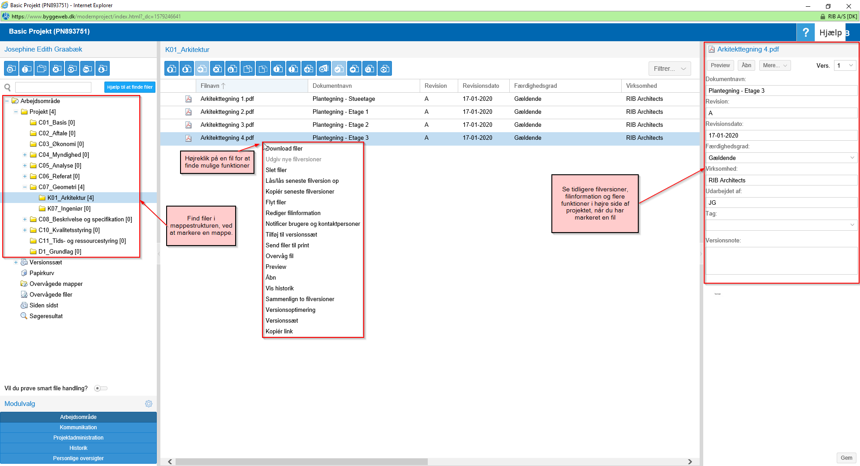Click the watch file eye icon
Viewport: 860px width, 466px height.
point(385,69)
